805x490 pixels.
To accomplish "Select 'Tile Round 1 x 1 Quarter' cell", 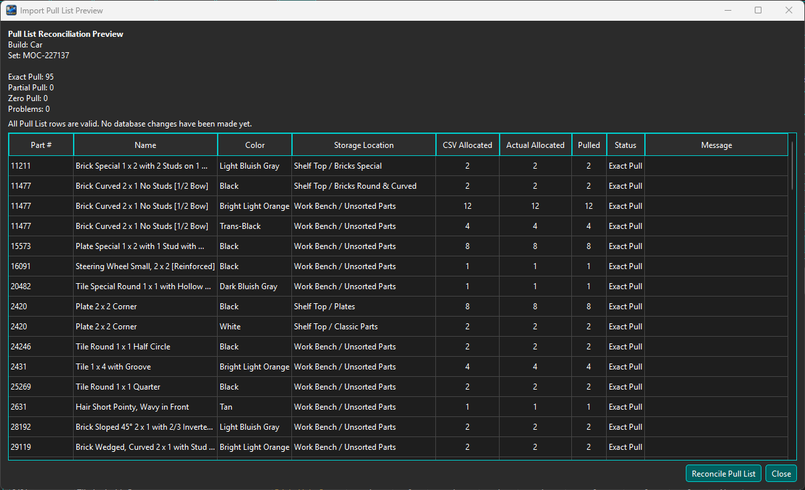I will pyautogui.click(x=145, y=387).
